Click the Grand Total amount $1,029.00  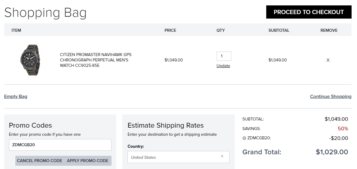[332, 152]
